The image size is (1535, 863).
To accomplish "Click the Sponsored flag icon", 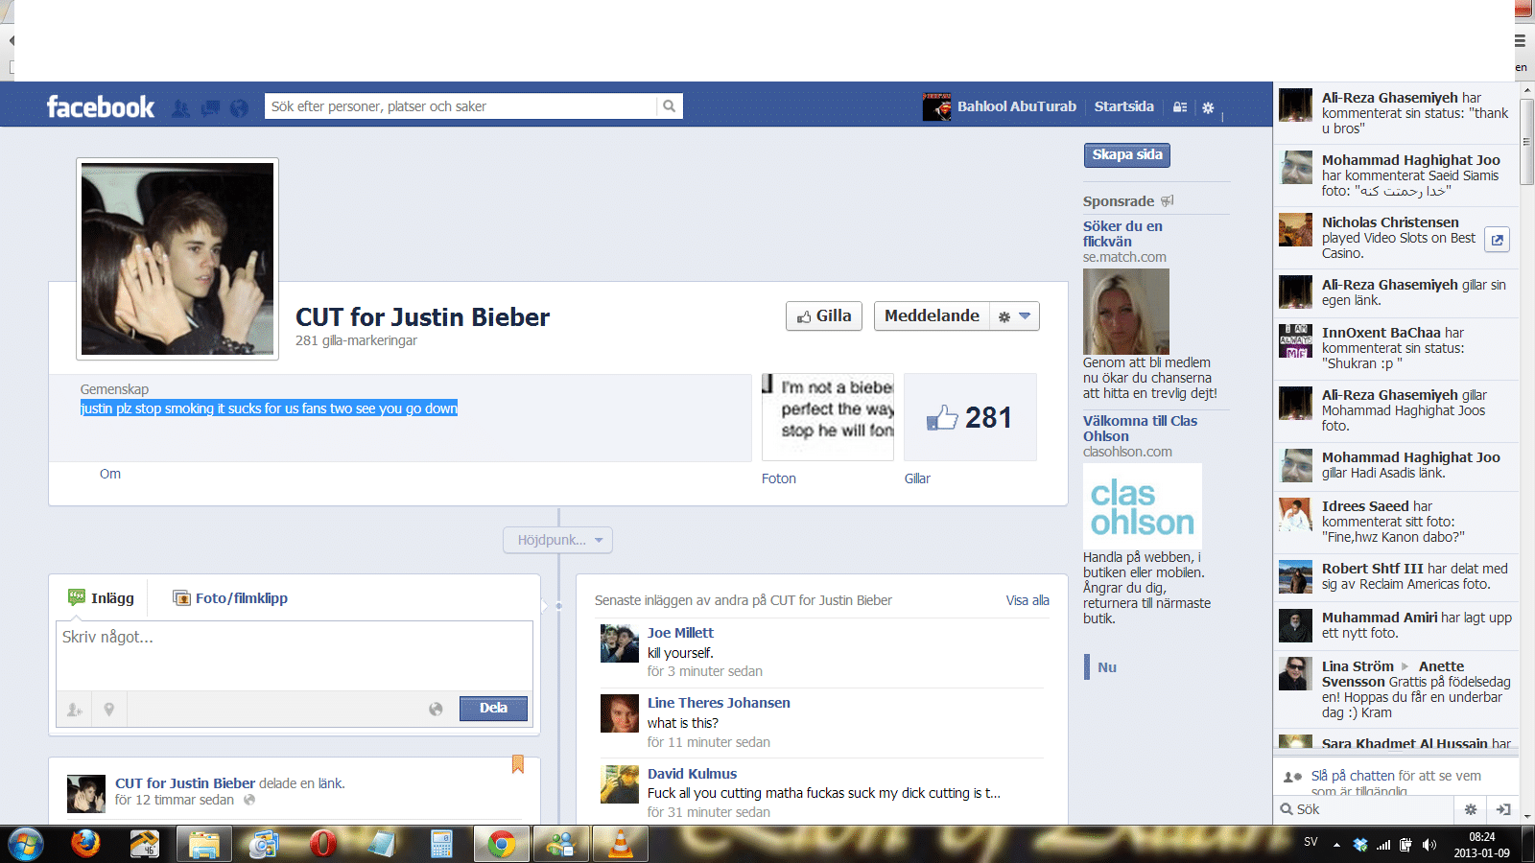I will [x=1167, y=201].
